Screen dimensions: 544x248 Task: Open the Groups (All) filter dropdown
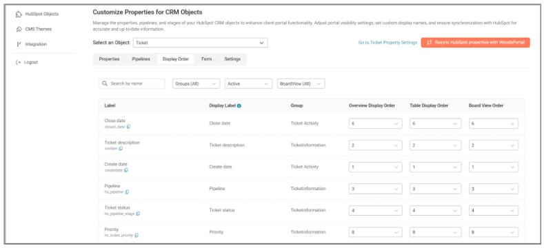click(196, 83)
